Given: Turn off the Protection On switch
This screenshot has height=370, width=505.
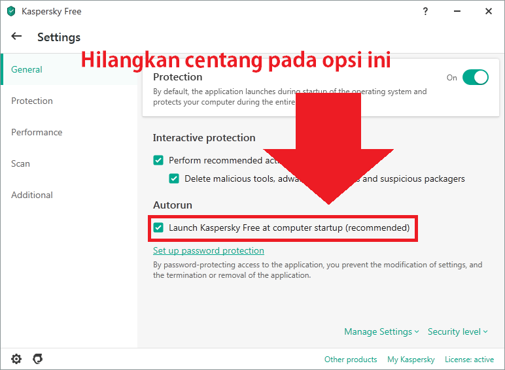Looking at the screenshot, I should point(476,78).
